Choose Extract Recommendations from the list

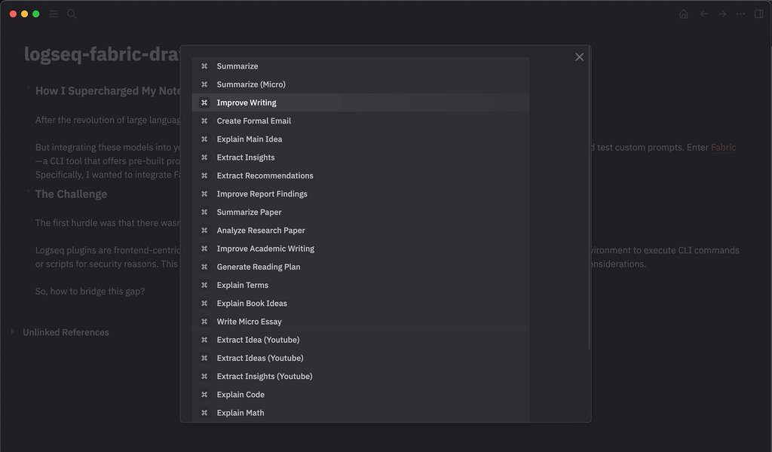[x=360, y=175]
